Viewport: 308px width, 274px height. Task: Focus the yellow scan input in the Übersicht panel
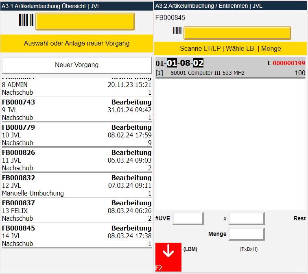click(x=85, y=22)
